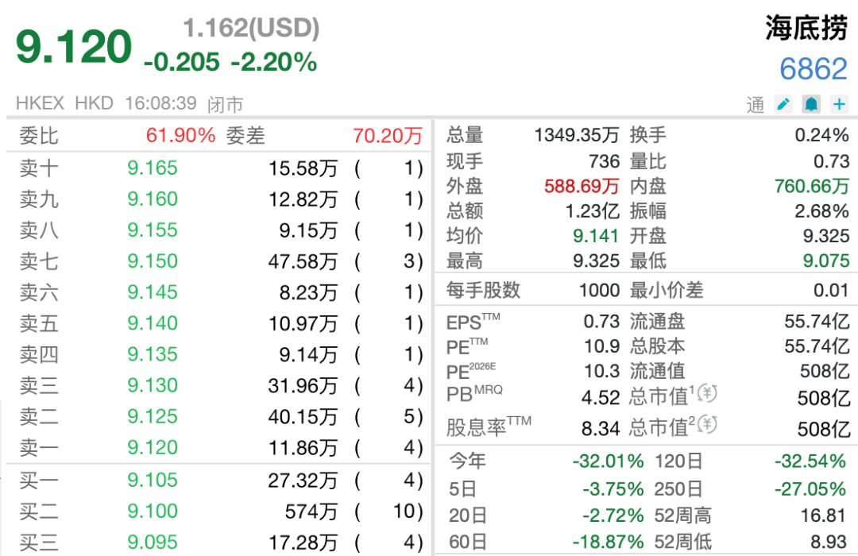Select the 卖五 ask price 9.140
Image resolution: width=858 pixels, height=556 pixels.
click(152, 323)
